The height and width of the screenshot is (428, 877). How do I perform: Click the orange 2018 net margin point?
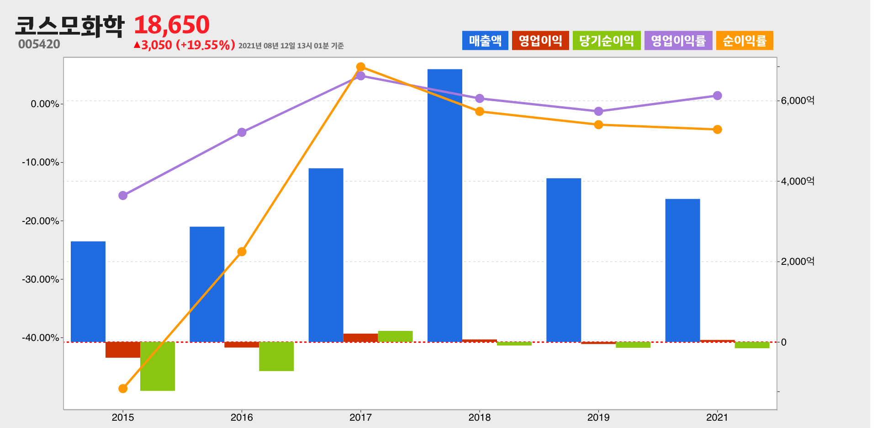480,112
